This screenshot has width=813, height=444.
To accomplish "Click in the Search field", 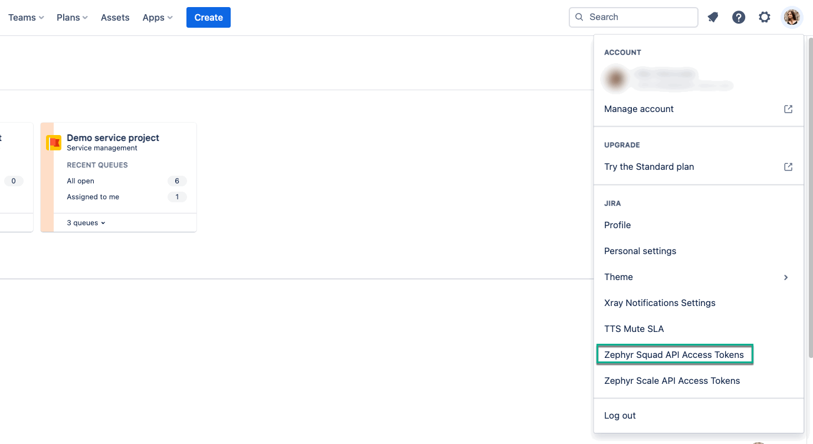I will pos(634,17).
